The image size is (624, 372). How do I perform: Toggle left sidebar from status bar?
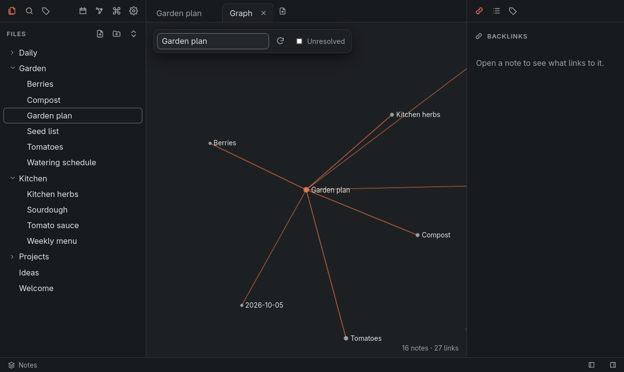coord(591,365)
